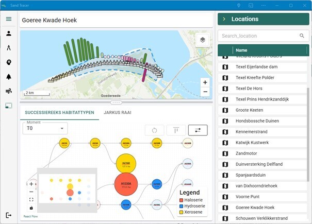Select the Schouwen Verklikkerstrand location
This screenshot has height=224, width=312.
coord(262,218)
